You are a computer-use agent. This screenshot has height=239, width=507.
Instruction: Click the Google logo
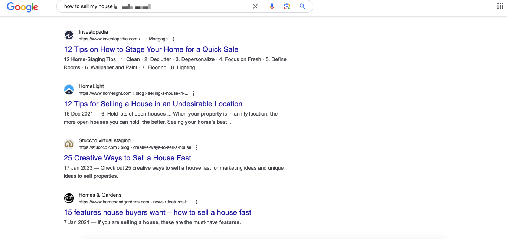(22, 7)
